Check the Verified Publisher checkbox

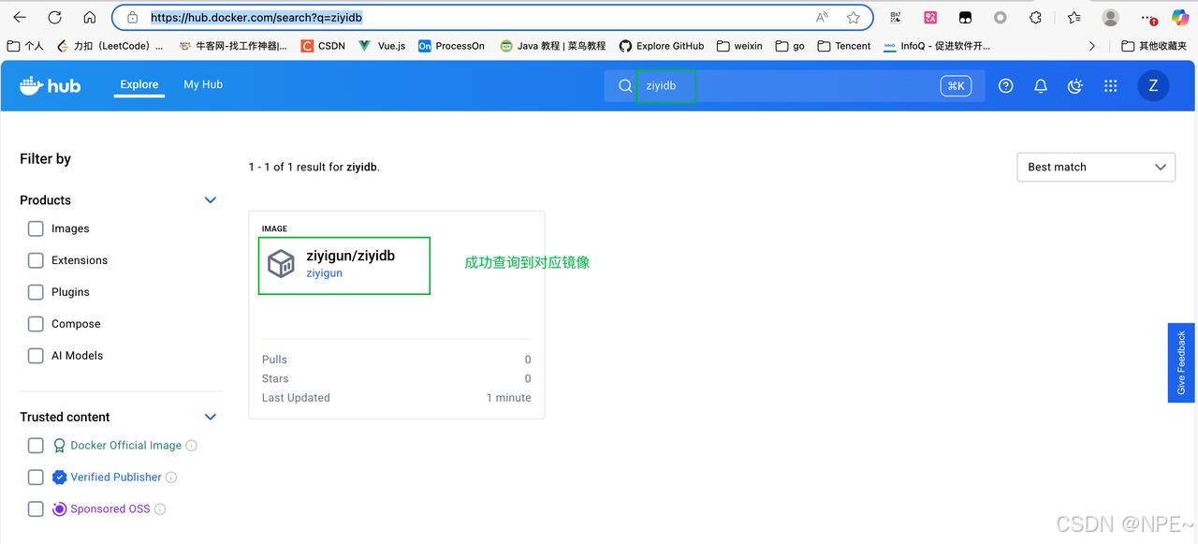coord(36,478)
